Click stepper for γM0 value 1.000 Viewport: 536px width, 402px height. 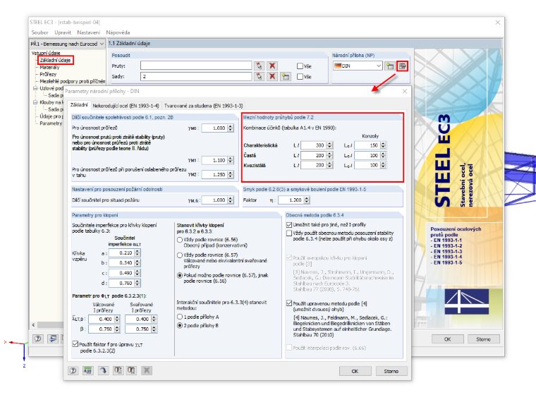point(231,128)
